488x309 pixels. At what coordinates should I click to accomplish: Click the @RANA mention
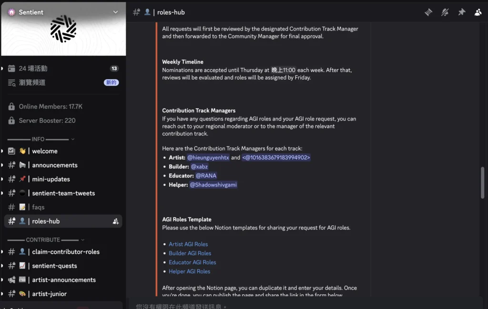[206, 176]
